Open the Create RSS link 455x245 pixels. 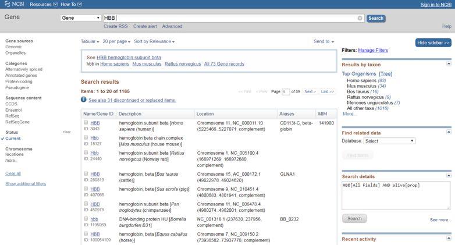click(115, 26)
